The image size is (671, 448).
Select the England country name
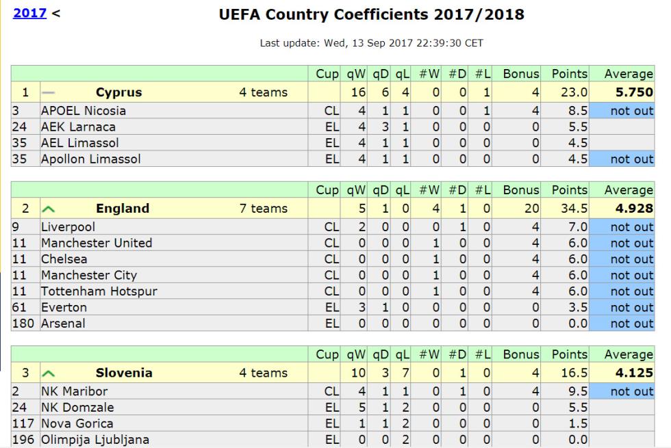pyautogui.click(x=123, y=208)
